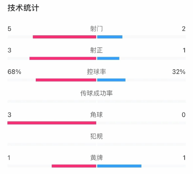The height and width of the screenshot is (174, 193).
Task: Select the 射正 stat label
Action: pos(96,50)
